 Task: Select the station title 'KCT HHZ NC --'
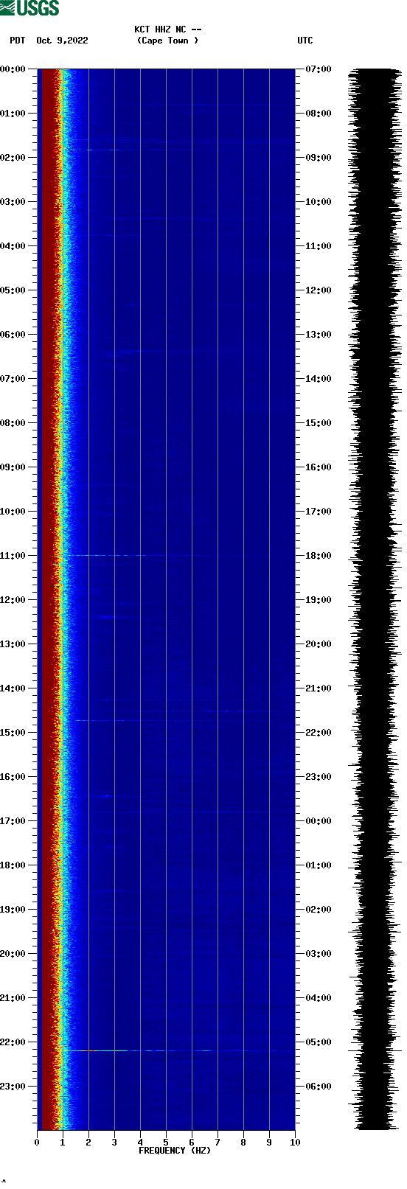[x=168, y=29]
